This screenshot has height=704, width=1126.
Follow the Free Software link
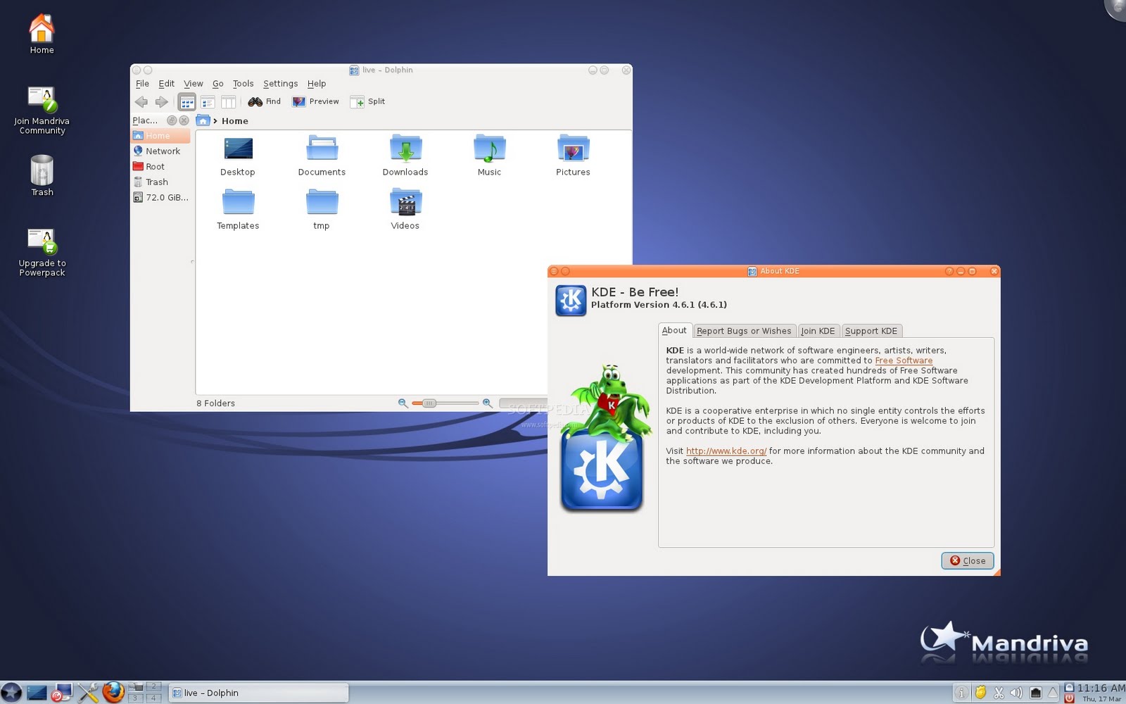(x=904, y=360)
